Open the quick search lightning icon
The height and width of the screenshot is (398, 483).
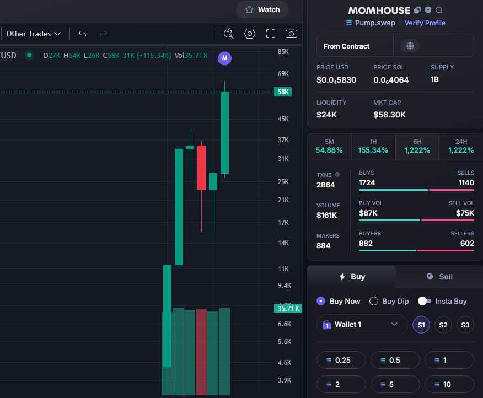229,34
